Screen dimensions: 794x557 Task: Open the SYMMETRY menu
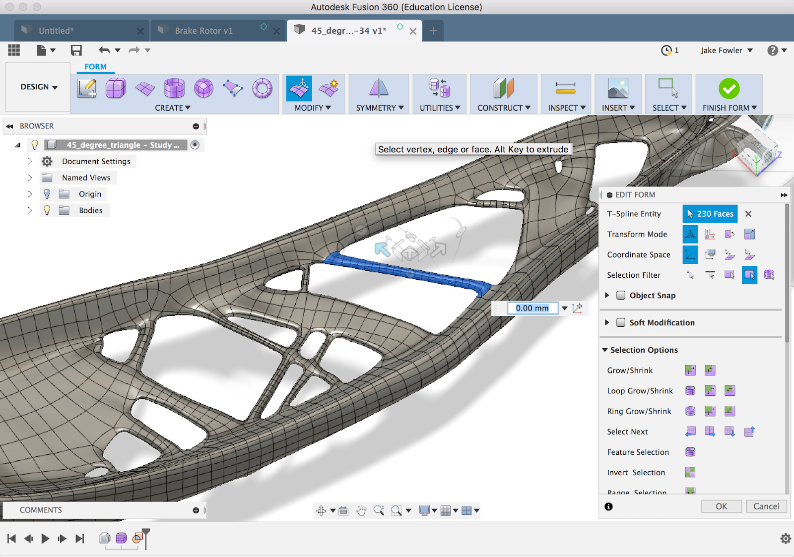click(380, 108)
